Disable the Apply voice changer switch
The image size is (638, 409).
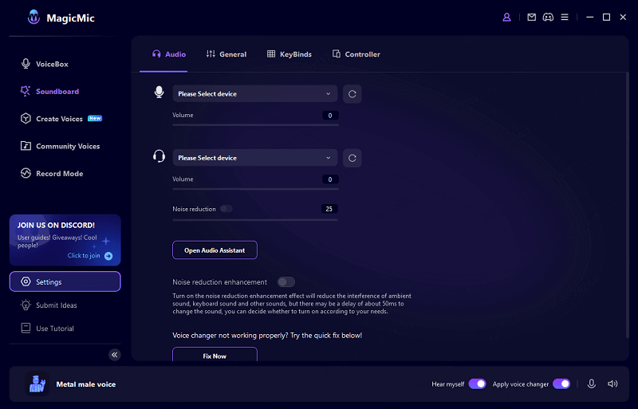pyautogui.click(x=561, y=383)
